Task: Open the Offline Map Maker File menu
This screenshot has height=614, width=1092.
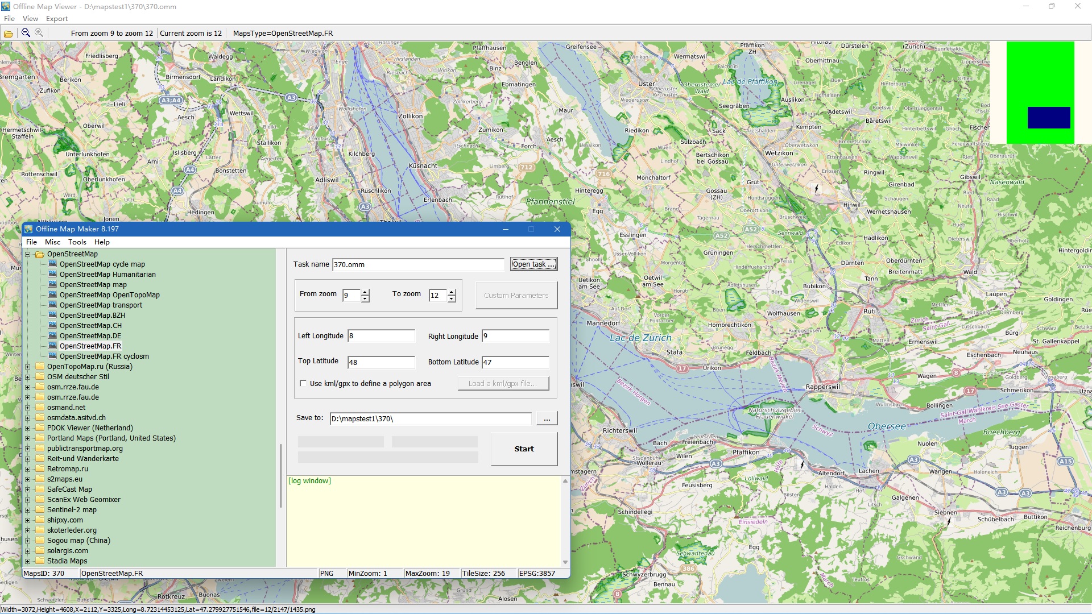Action: click(31, 242)
